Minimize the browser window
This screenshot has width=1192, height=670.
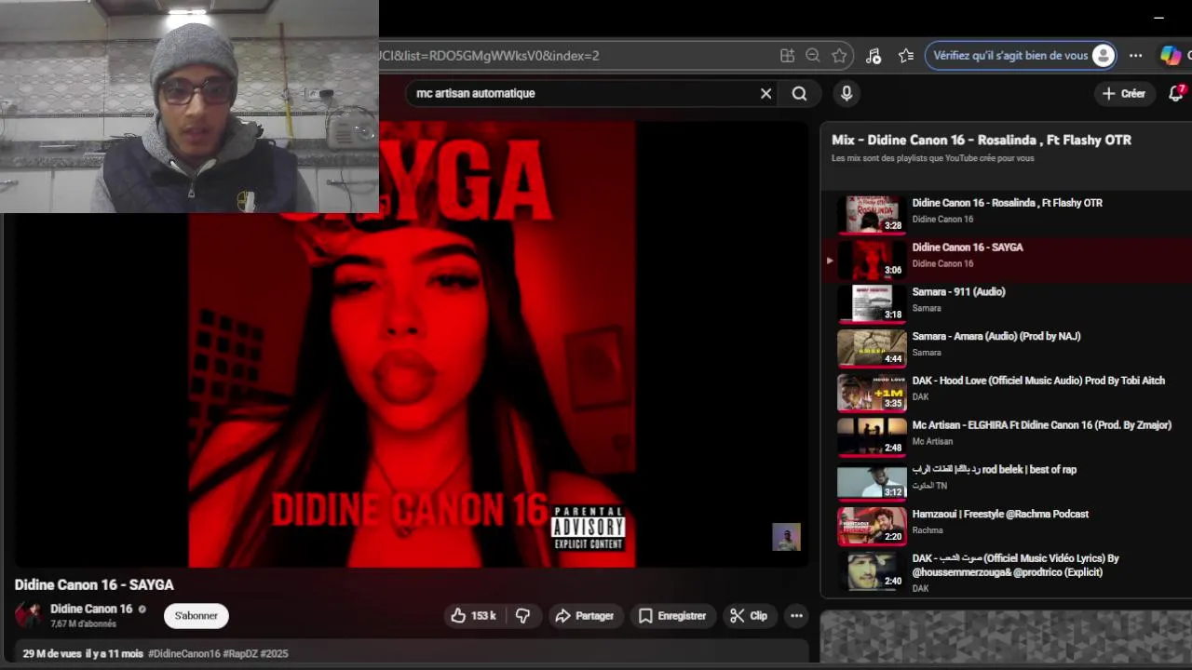click(x=1158, y=17)
